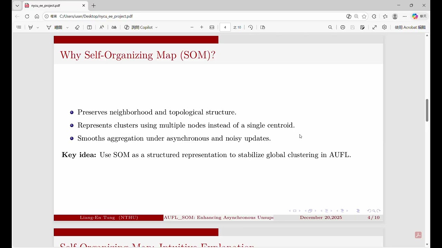442x248 pixels.
Task: Click the Acrobat floating icon at bottom right
Action: 418,235
